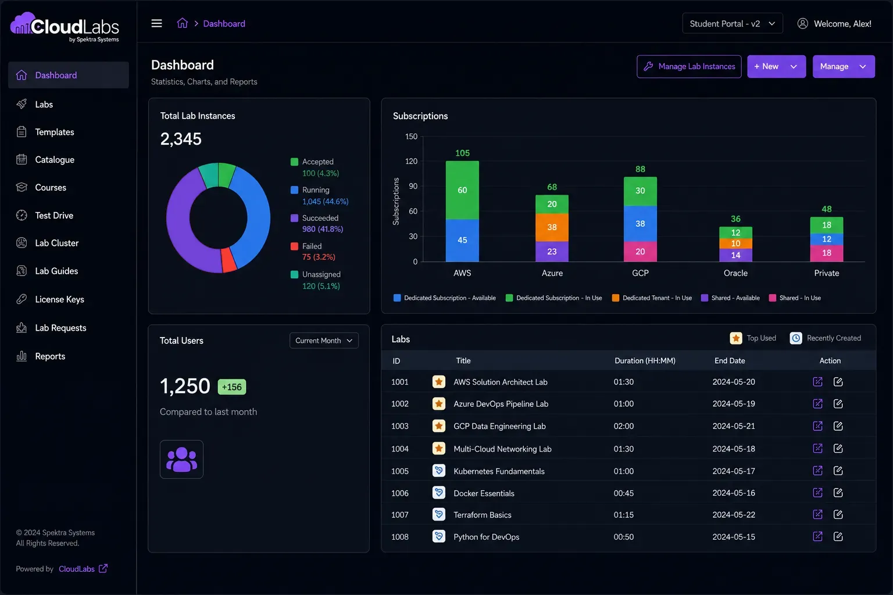The height and width of the screenshot is (595, 893).
Task: Click the +156 users badge
Action: 232,387
